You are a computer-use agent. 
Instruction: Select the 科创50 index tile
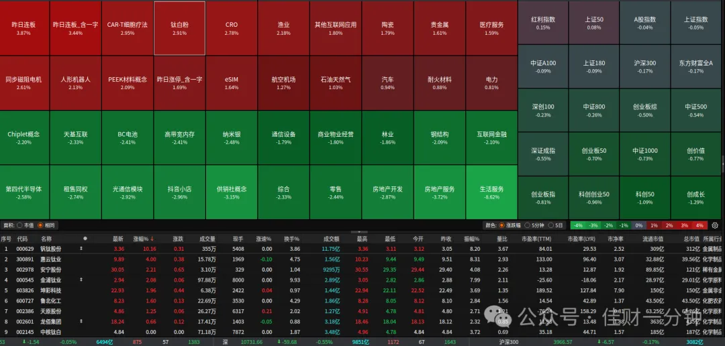pos(645,198)
